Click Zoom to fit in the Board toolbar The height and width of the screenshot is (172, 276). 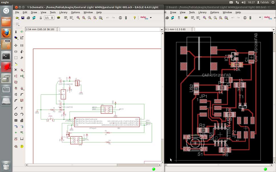coord(204,18)
